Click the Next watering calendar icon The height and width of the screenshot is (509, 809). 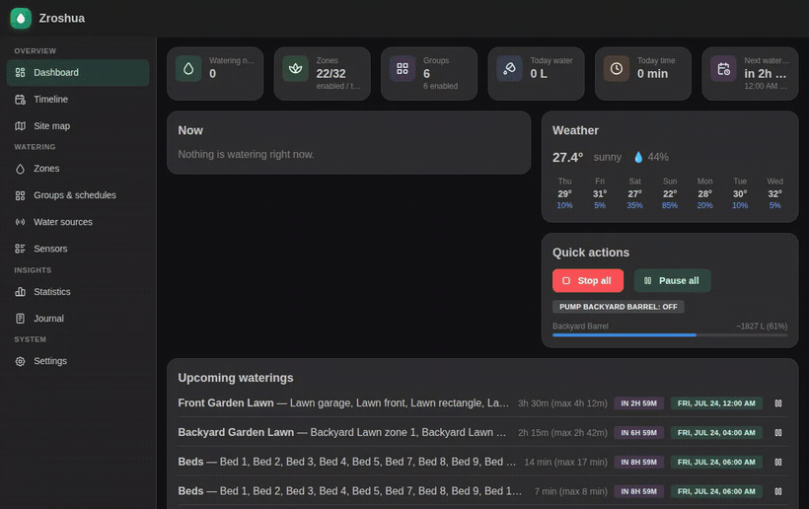pos(723,69)
